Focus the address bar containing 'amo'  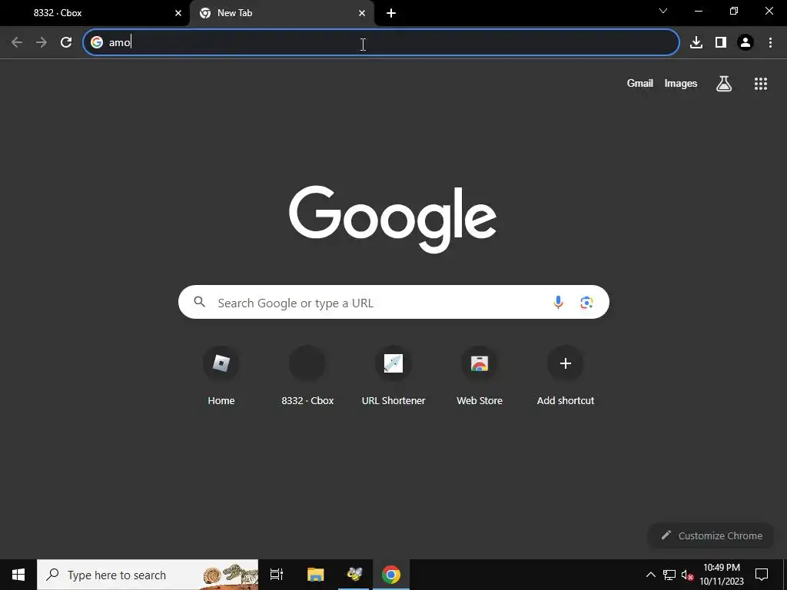tap(381, 42)
